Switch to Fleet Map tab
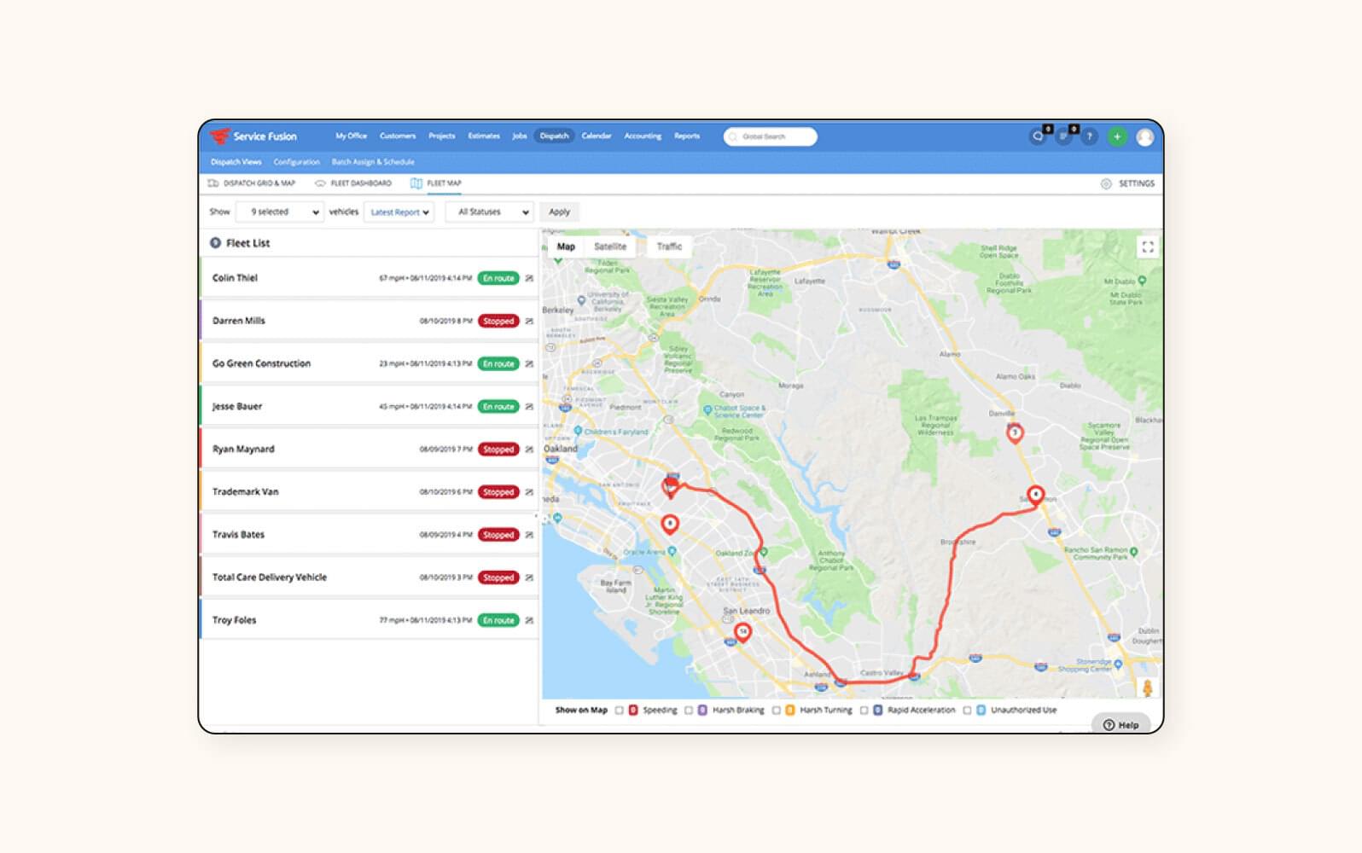The width and height of the screenshot is (1362, 853). click(x=436, y=183)
